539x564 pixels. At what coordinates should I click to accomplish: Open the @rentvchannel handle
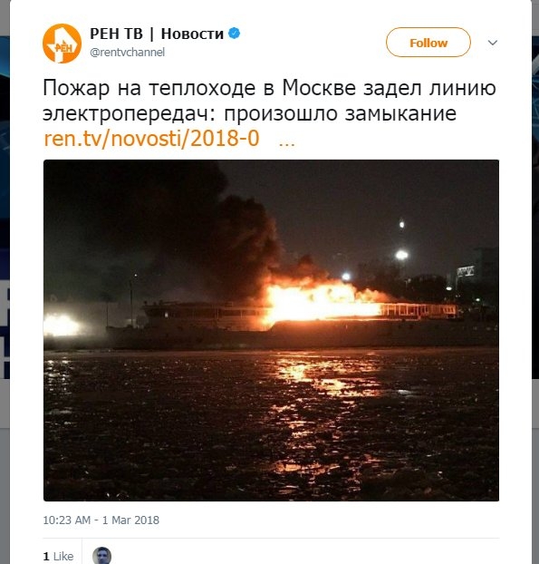(127, 53)
